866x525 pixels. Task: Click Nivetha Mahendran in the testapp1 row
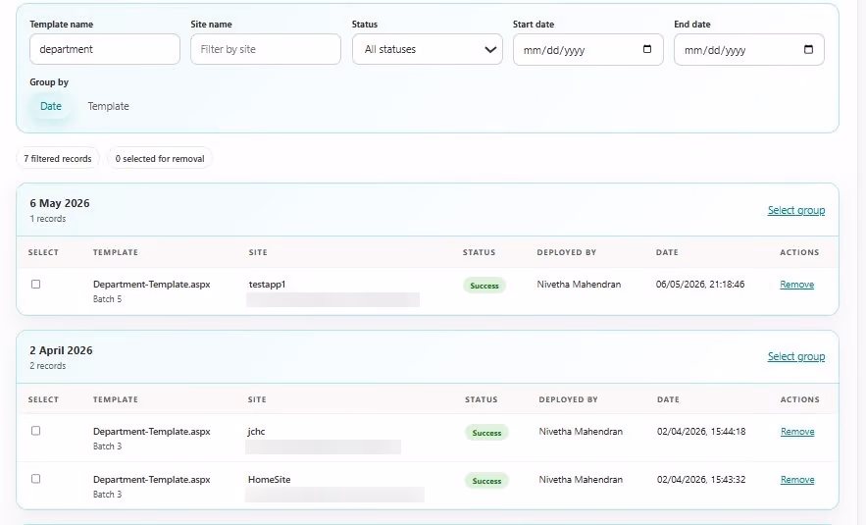click(x=579, y=284)
